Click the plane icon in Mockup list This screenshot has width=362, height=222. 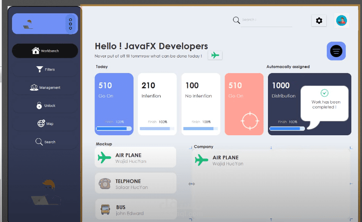click(104, 158)
